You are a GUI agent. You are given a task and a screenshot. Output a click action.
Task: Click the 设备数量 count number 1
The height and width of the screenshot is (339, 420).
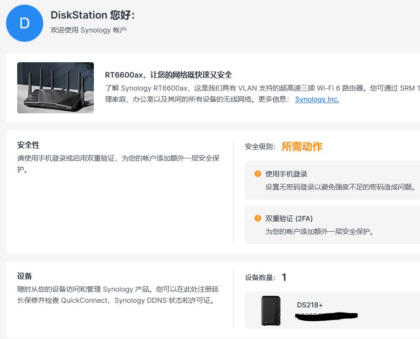tap(284, 277)
